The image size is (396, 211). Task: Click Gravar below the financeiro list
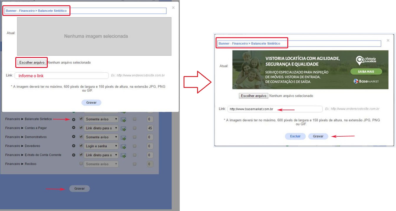[80, 189]
